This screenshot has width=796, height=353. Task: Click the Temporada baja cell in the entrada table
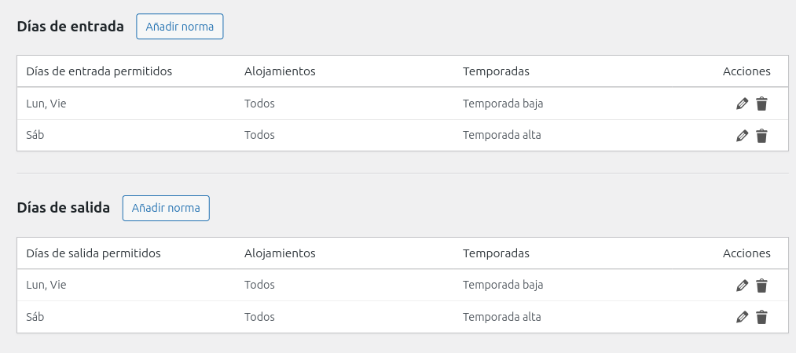[x=503, y=104]
